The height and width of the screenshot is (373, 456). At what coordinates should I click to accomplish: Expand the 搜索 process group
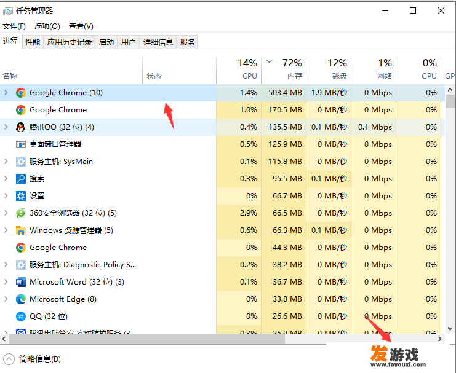tap(6, 179)
